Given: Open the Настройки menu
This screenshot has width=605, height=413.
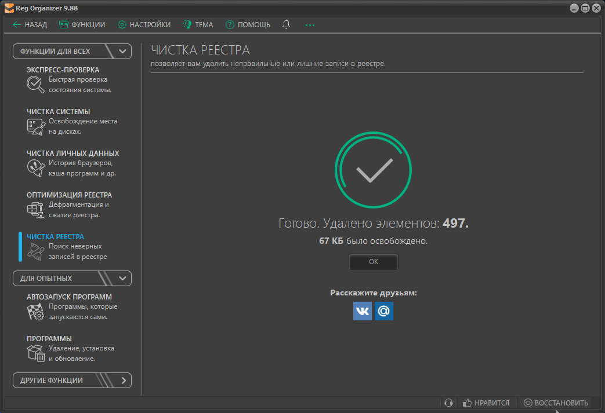Looking at the screenshot, I should click(144, 24).
